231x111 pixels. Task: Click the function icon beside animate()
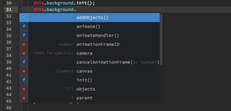point(24,26)
